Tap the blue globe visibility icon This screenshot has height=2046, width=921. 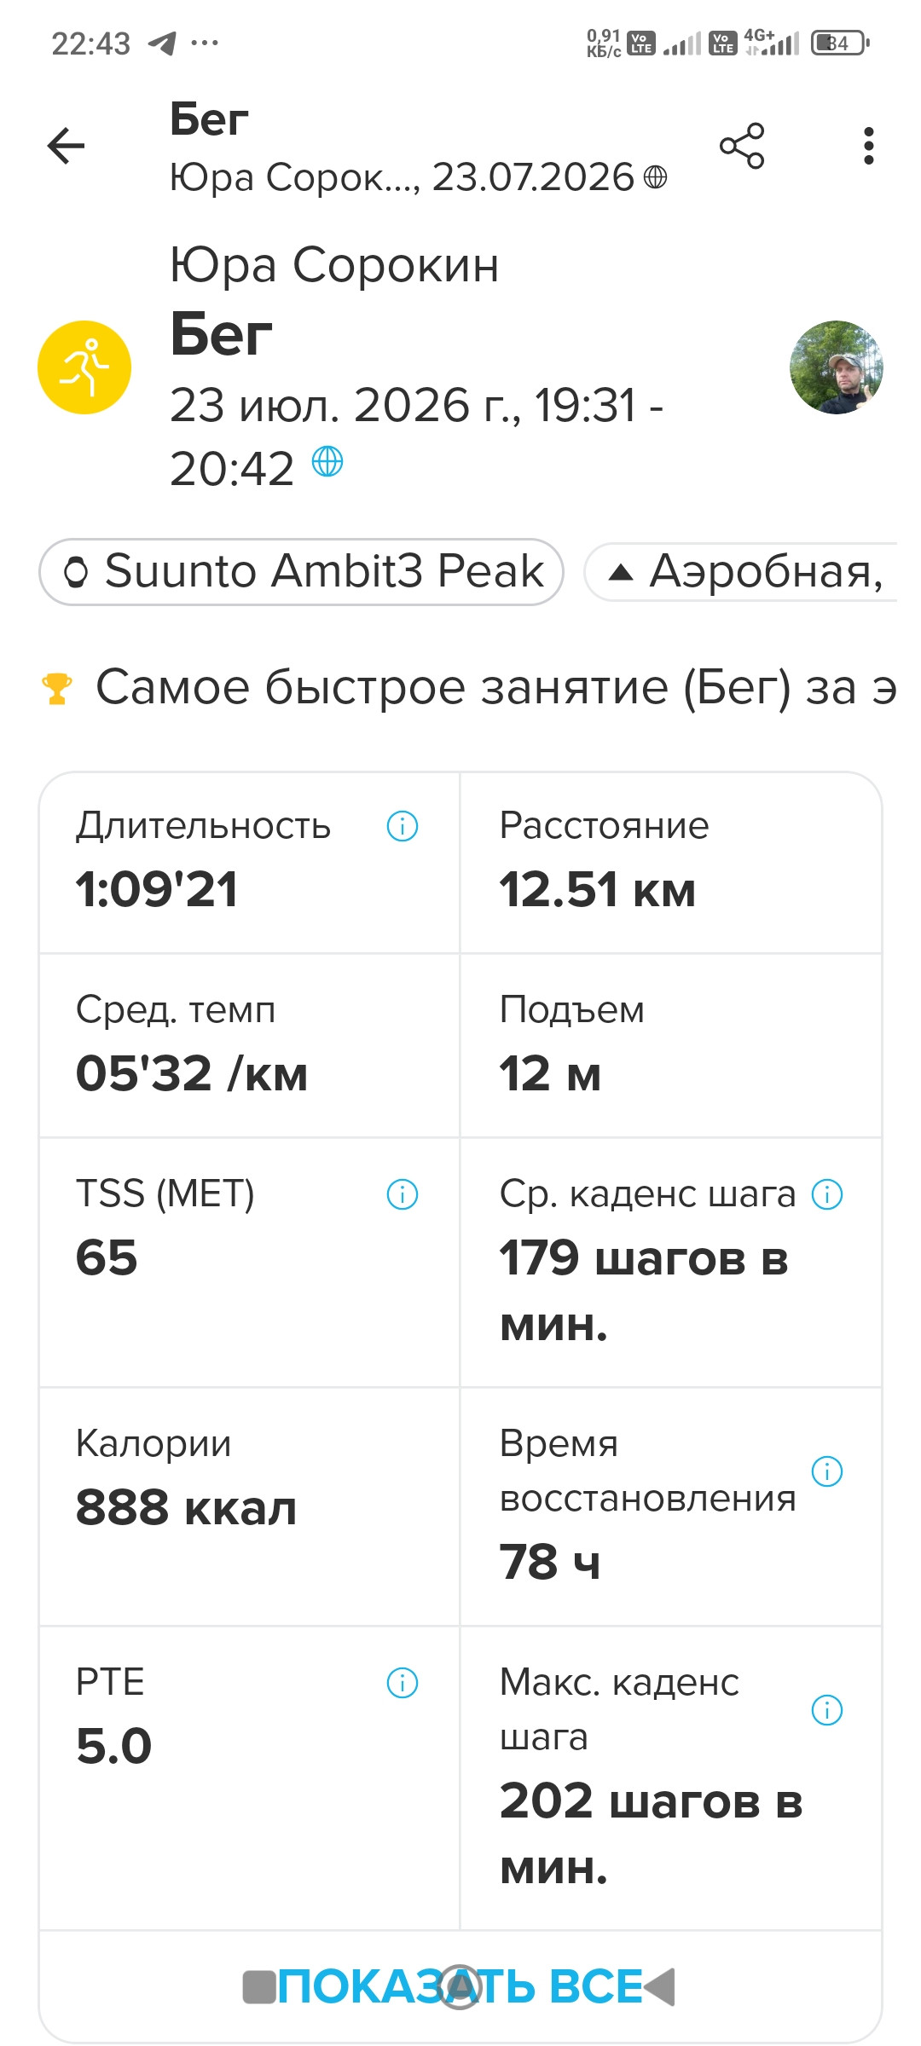click(327, 461)
